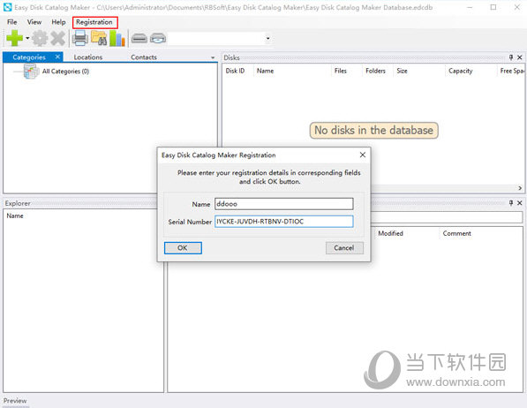Click OK in the registration dialog
The width and height of the screenshot is (527, 408).
pos(183,248)
